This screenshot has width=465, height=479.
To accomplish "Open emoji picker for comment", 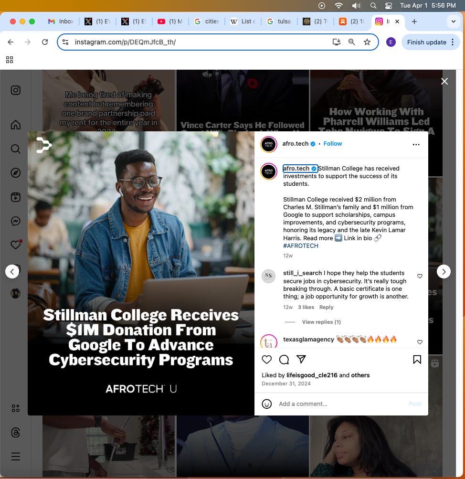I will (266, 404).
